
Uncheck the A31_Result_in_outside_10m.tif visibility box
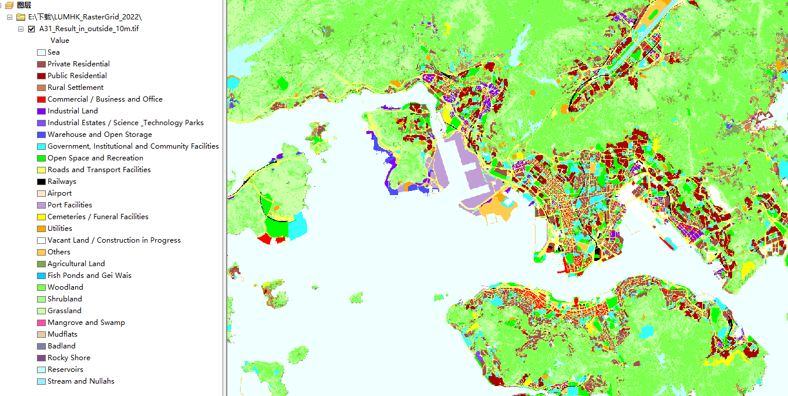(x=32, y=29)
